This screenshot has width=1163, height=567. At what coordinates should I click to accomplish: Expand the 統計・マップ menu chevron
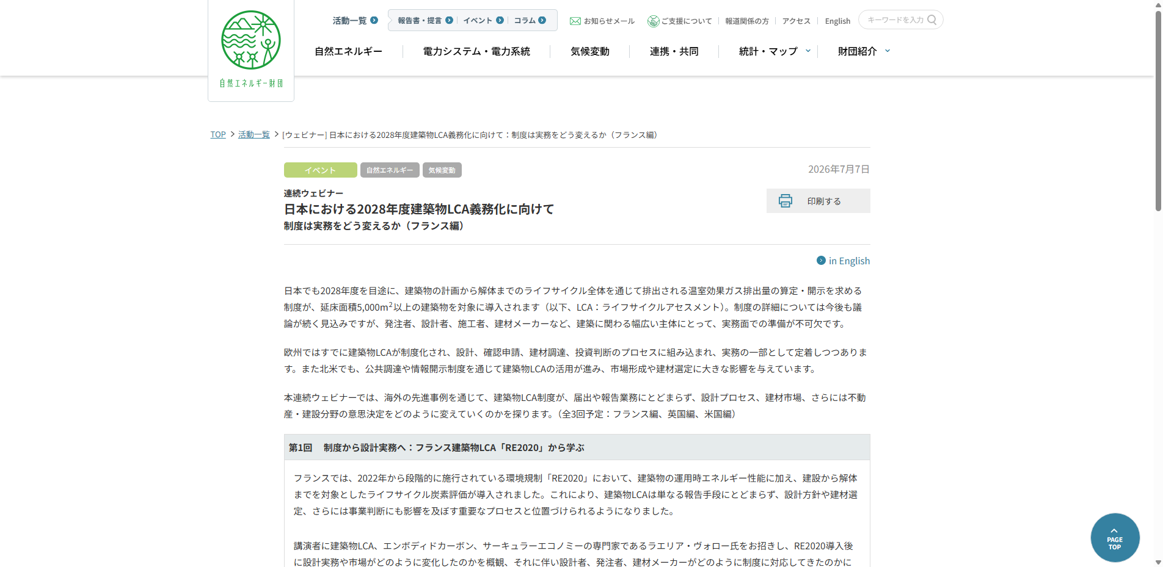(x=808, y=51)
